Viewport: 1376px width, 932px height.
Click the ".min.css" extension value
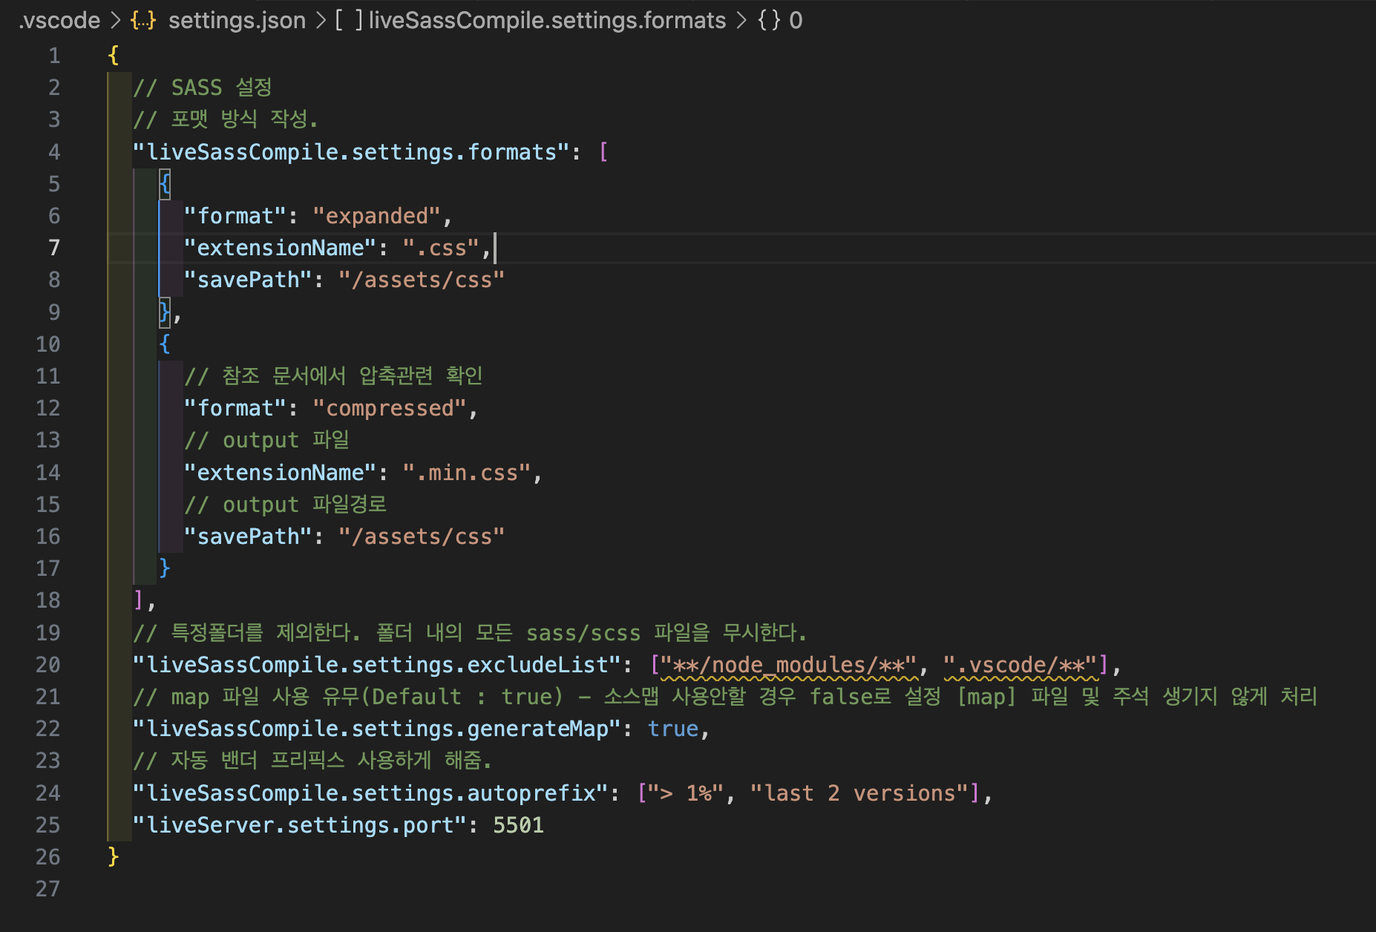pos(467,473)
